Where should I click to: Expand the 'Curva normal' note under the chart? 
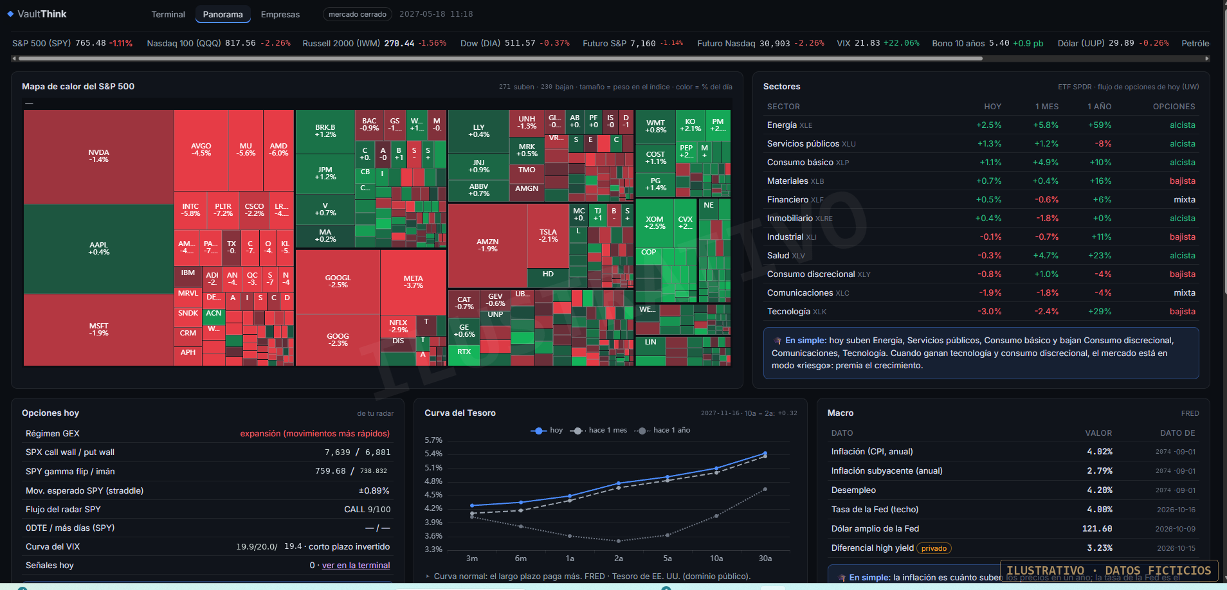coord(588,577)
